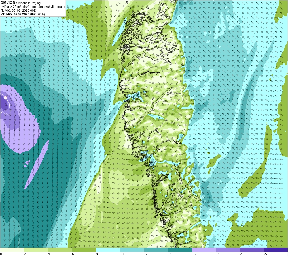Click the scale label 6
The width and height of the screenshot is (288, 256).
73,254
